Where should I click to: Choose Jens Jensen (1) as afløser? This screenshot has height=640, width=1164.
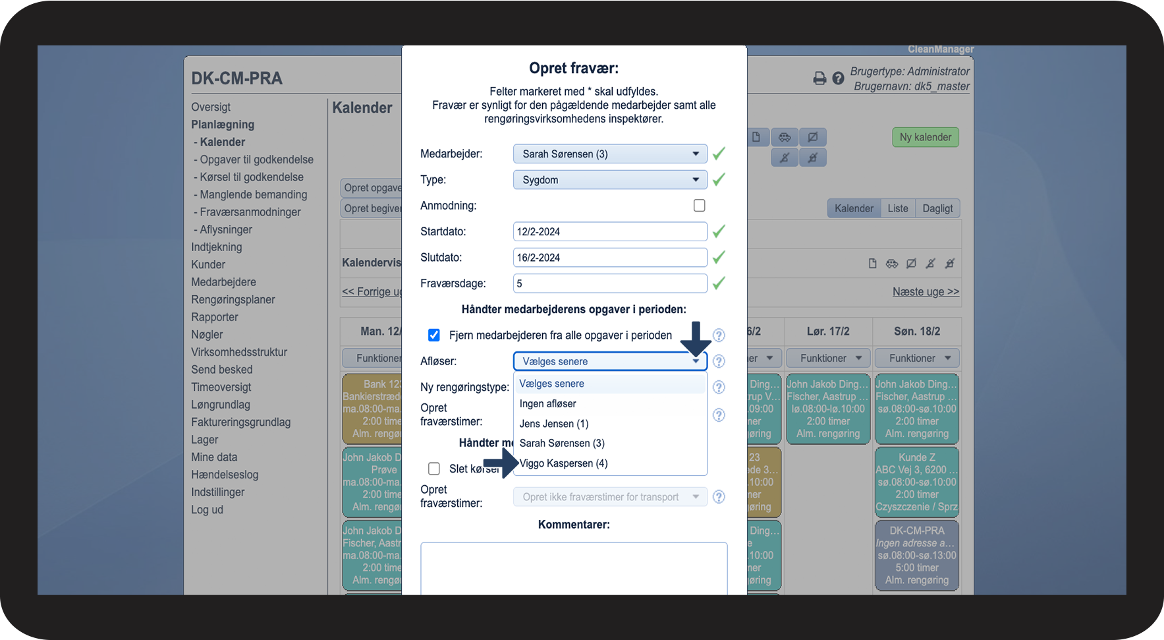click(x=610, y=424)
